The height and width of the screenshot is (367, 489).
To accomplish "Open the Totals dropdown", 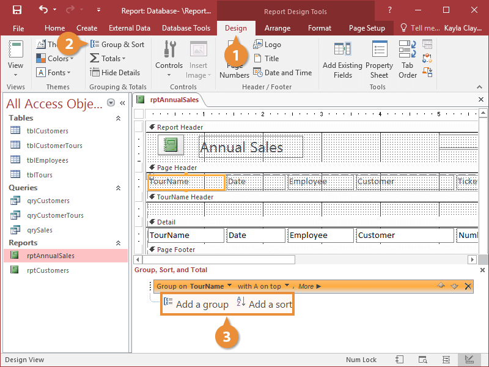I will click(108, 58).
